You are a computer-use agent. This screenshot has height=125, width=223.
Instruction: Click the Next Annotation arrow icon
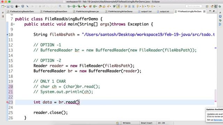138,6
